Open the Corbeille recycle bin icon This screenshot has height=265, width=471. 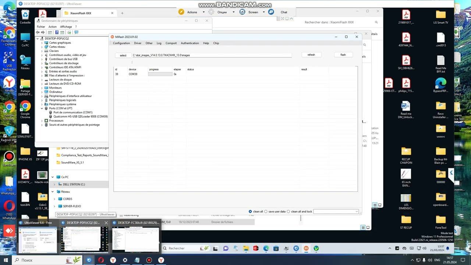(25, 17)
